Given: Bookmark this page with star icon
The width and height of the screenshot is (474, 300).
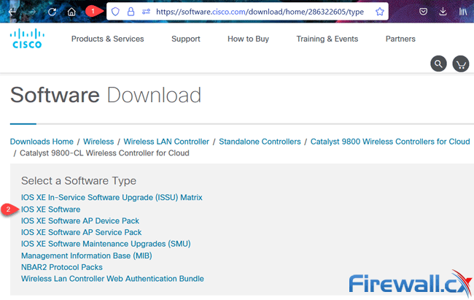Looking at the screenshot, I should click(x=380, y=12).
